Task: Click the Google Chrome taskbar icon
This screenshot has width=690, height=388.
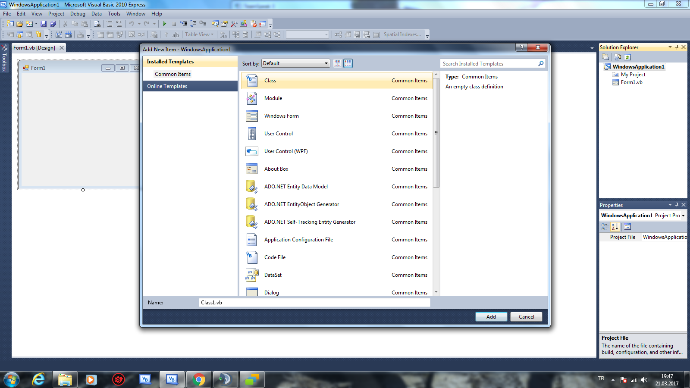Action: (x=199, y=379)
